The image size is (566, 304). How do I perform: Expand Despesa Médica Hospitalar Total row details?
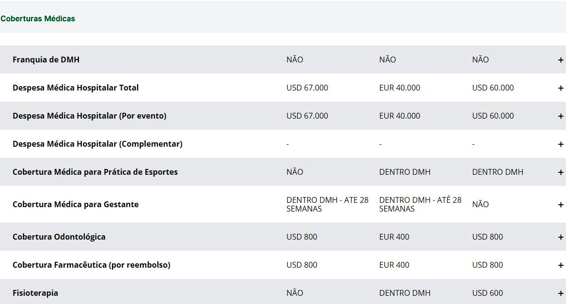(x=561, y=89)
